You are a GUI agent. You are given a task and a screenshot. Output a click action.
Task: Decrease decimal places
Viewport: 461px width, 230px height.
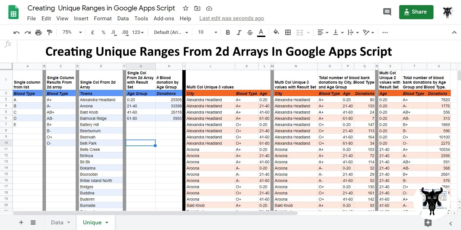click(114, 32)
